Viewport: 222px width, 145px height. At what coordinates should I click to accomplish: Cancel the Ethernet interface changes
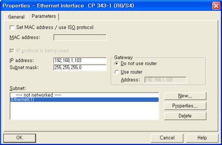[167, 138]
